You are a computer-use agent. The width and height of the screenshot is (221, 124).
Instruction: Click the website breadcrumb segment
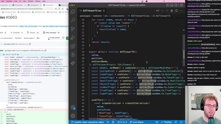(97, 16)
